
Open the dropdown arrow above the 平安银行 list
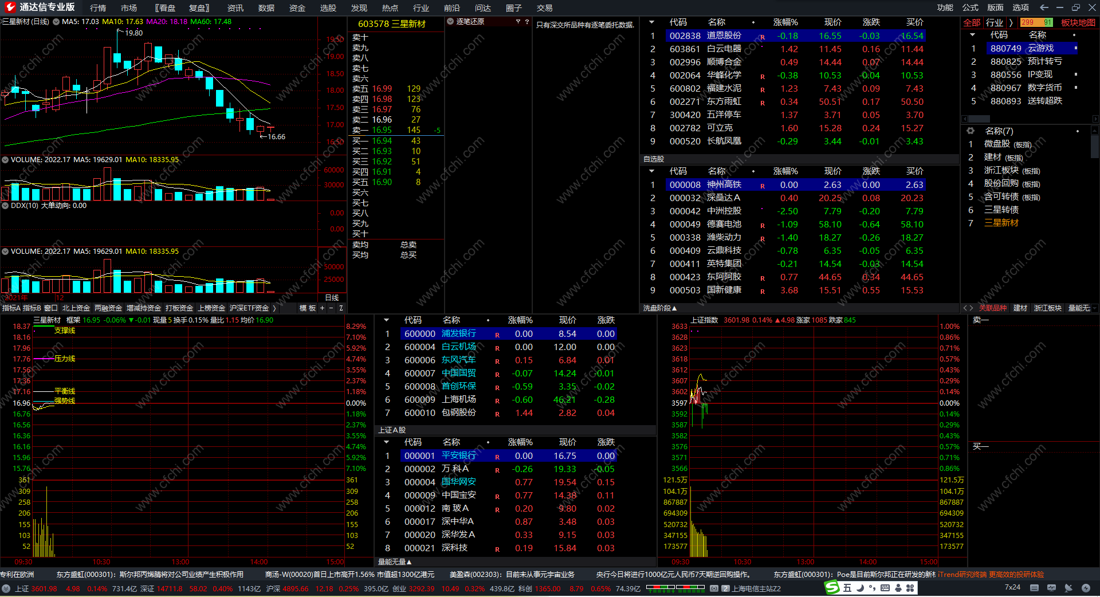point(387,442)
